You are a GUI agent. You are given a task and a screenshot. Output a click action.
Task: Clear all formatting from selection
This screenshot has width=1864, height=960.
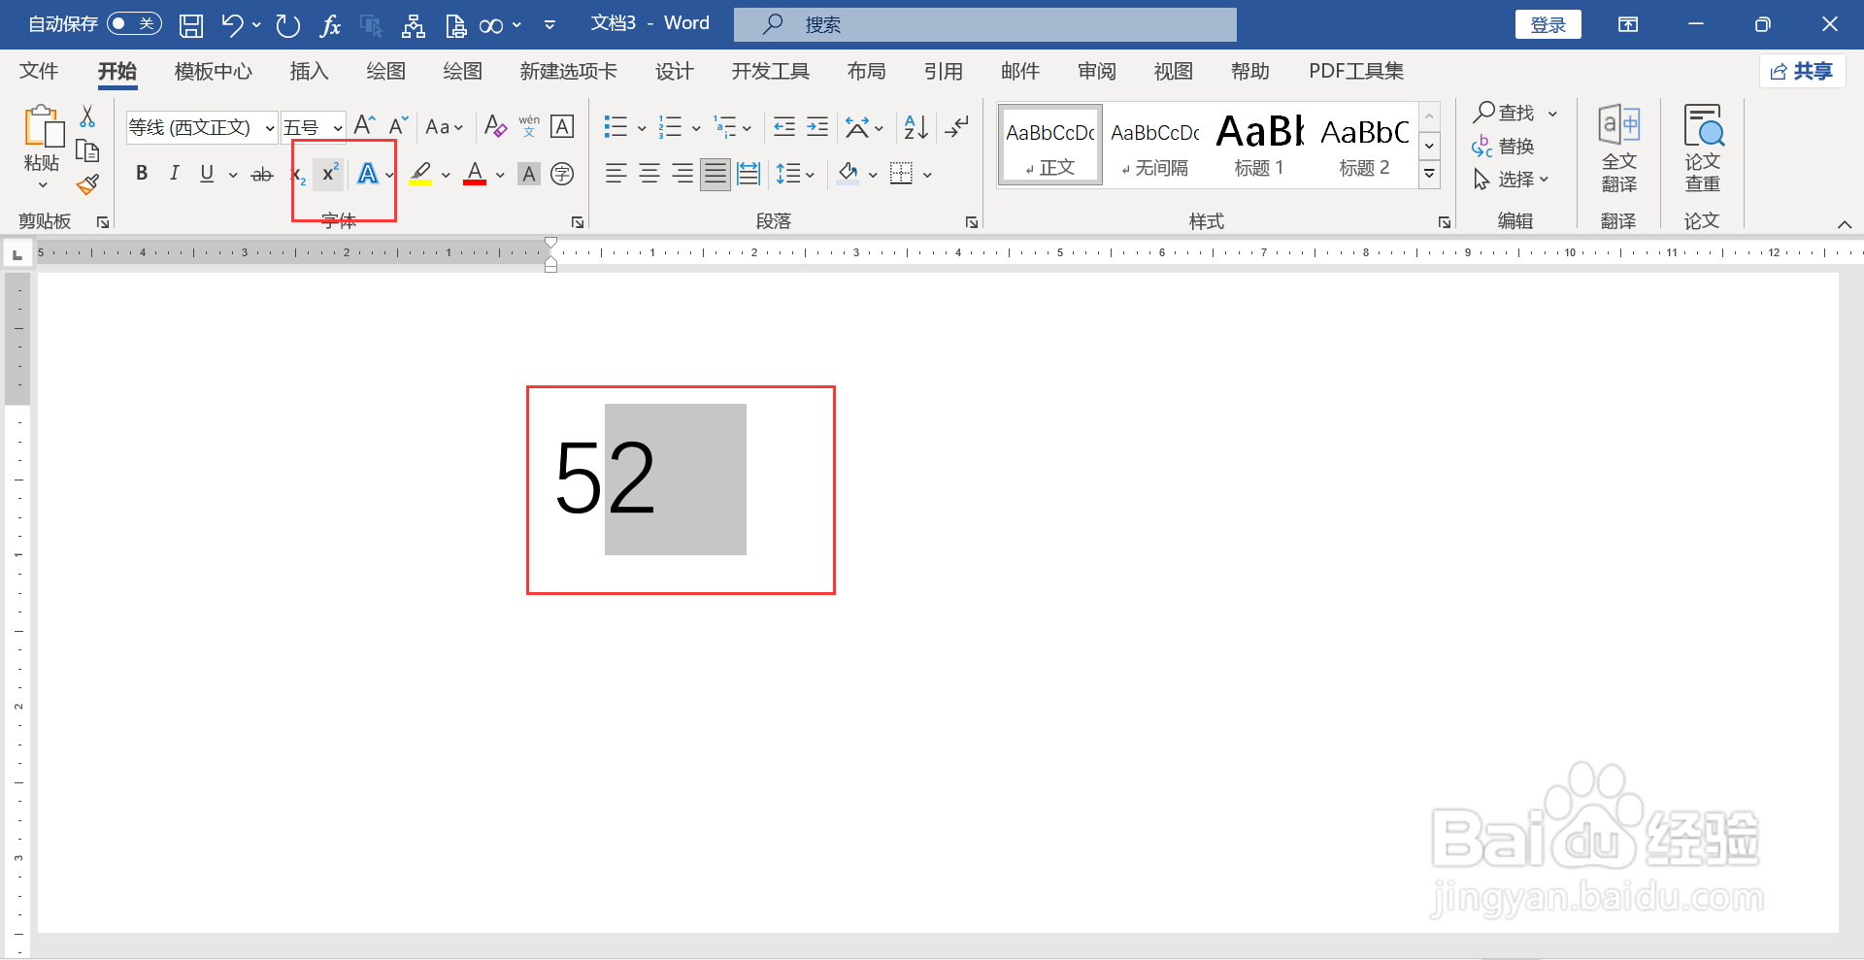(x=495, y=126)
